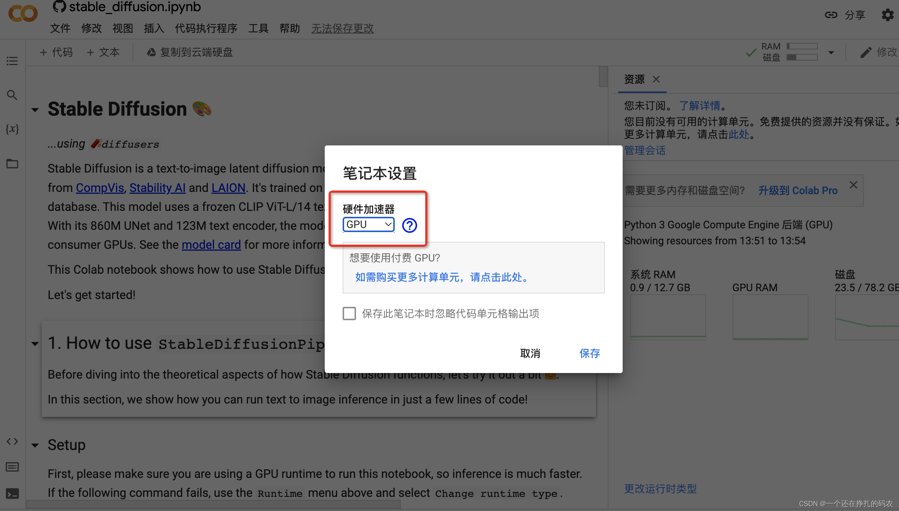Click the files icon in sidebar
This screenshot has height=511, width=899.
pos(12,163)
